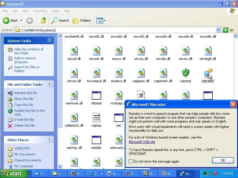Select the mtxdm.dll file icon
The height and width of the screenshot is (178, 238).
(163, 51)
